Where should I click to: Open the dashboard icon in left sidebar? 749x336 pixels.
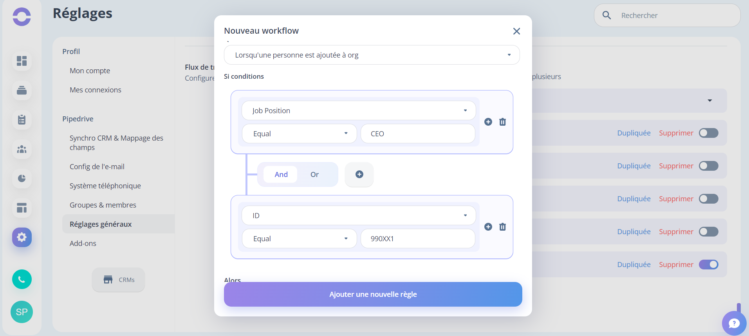tap(22, 61)
